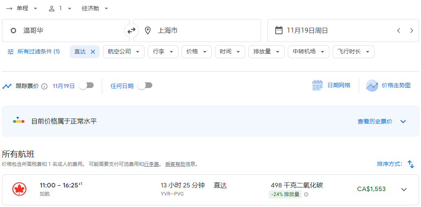421x207 pixels.
Task: Click 查看历史票价 link
Action: (x=375, y=121)
